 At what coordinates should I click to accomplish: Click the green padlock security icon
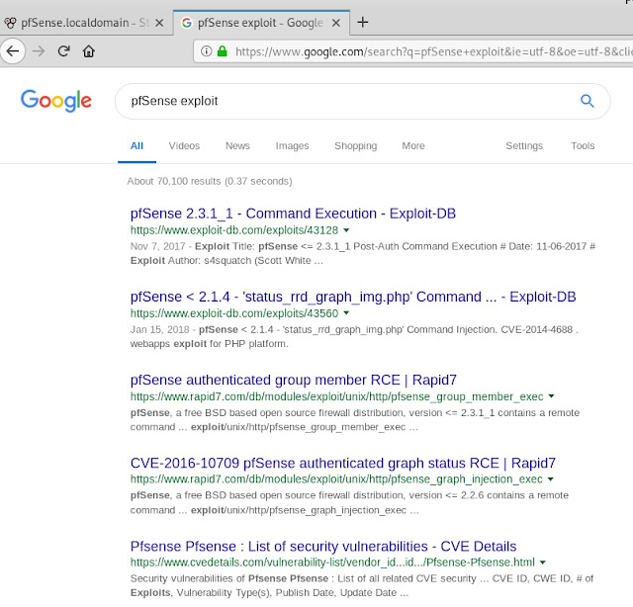(222, 51)
